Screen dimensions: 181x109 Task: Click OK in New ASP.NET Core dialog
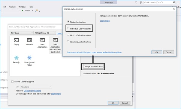(113, 103)
